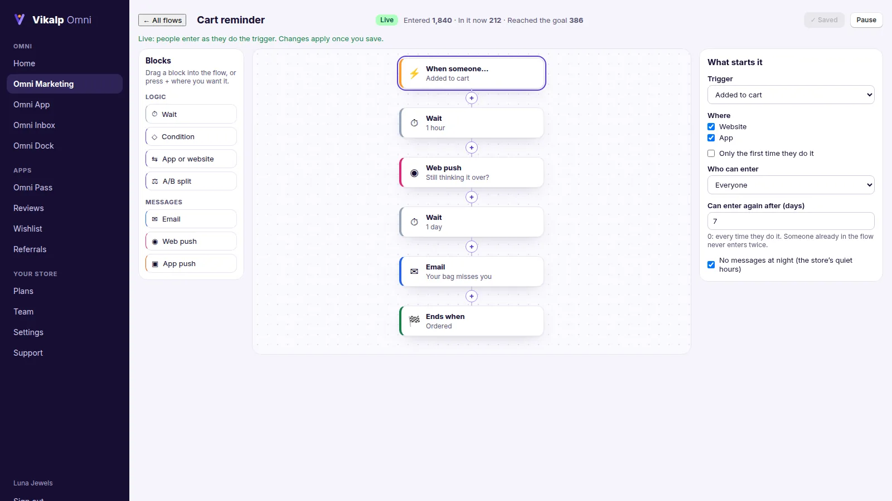Image resolution: width=892 pixels, height=501 pixels.
Task: Open the 'Who can enter' Everyone dropdown
Action: pos(791,185)
